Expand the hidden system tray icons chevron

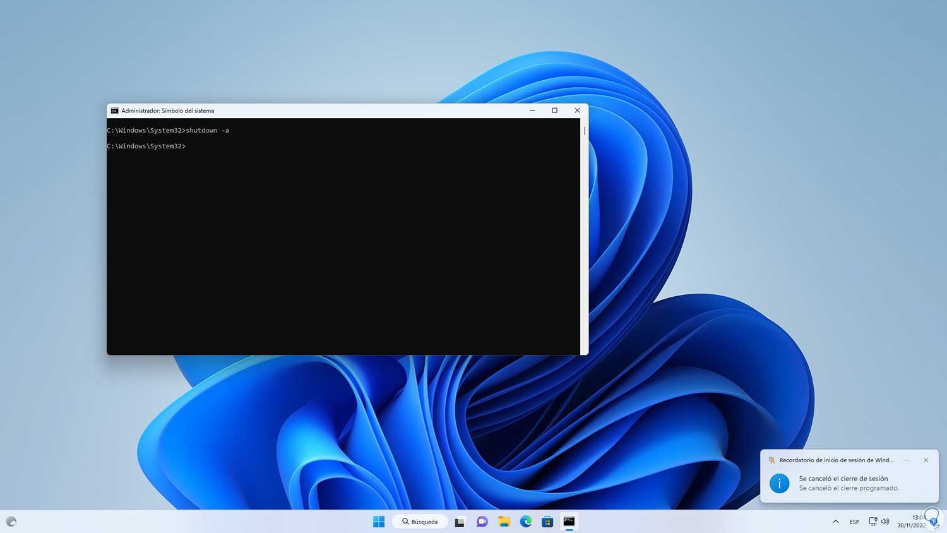(835, 522)
